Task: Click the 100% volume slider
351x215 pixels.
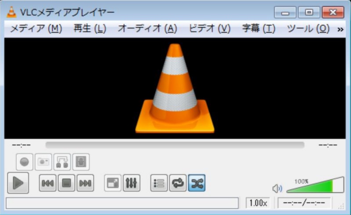Action: (x=315, y=185)
